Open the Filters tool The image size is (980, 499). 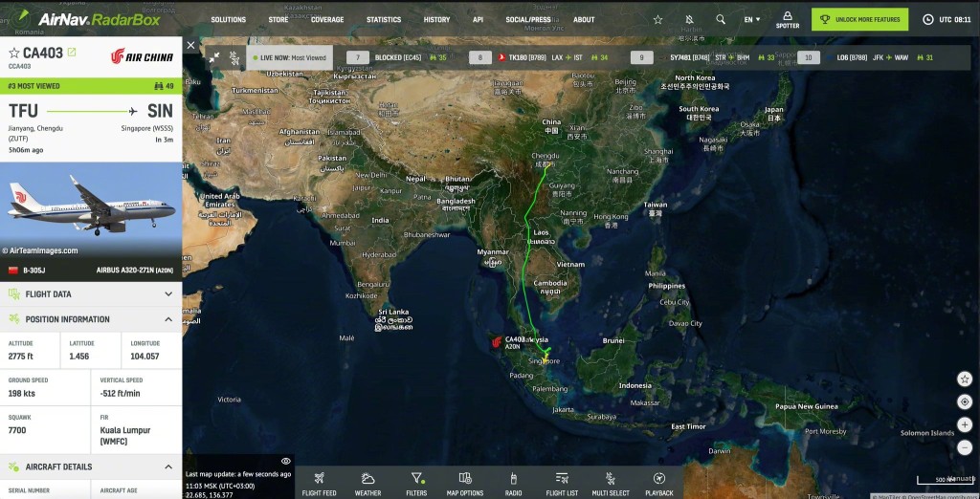(x=416, y=483)
